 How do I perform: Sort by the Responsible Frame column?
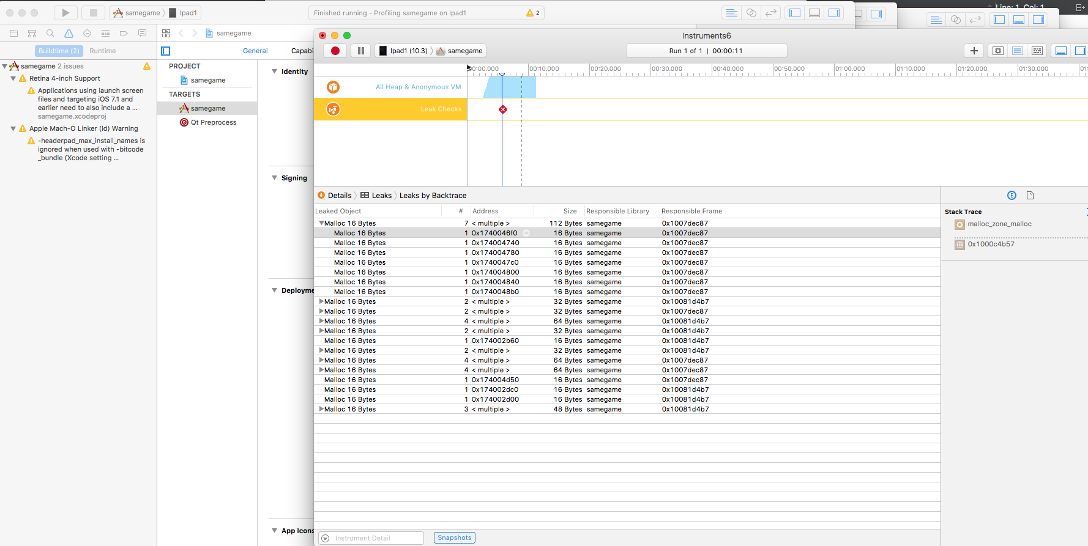click(x=799, y=211)
